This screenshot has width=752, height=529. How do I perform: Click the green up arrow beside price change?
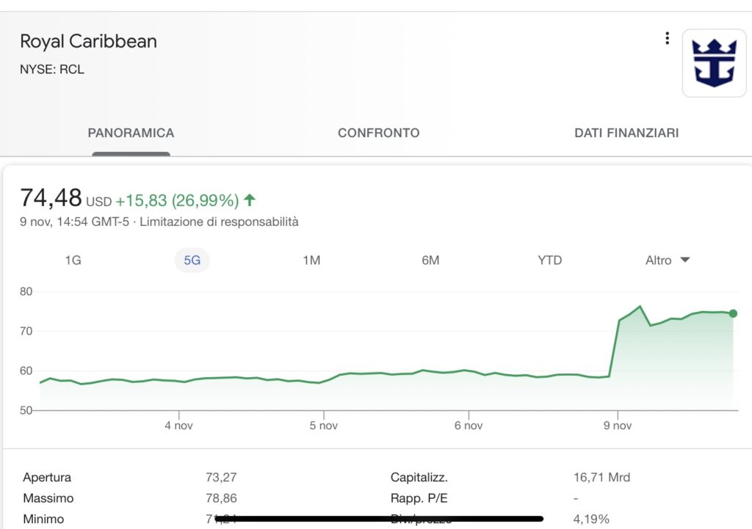pyautogui.click(x=250, y=200)
